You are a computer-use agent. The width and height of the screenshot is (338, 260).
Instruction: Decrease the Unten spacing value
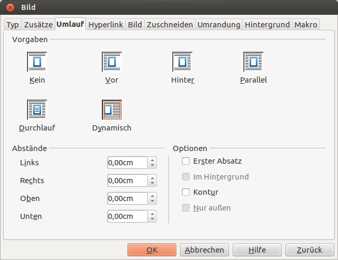(x=153, y=219)
